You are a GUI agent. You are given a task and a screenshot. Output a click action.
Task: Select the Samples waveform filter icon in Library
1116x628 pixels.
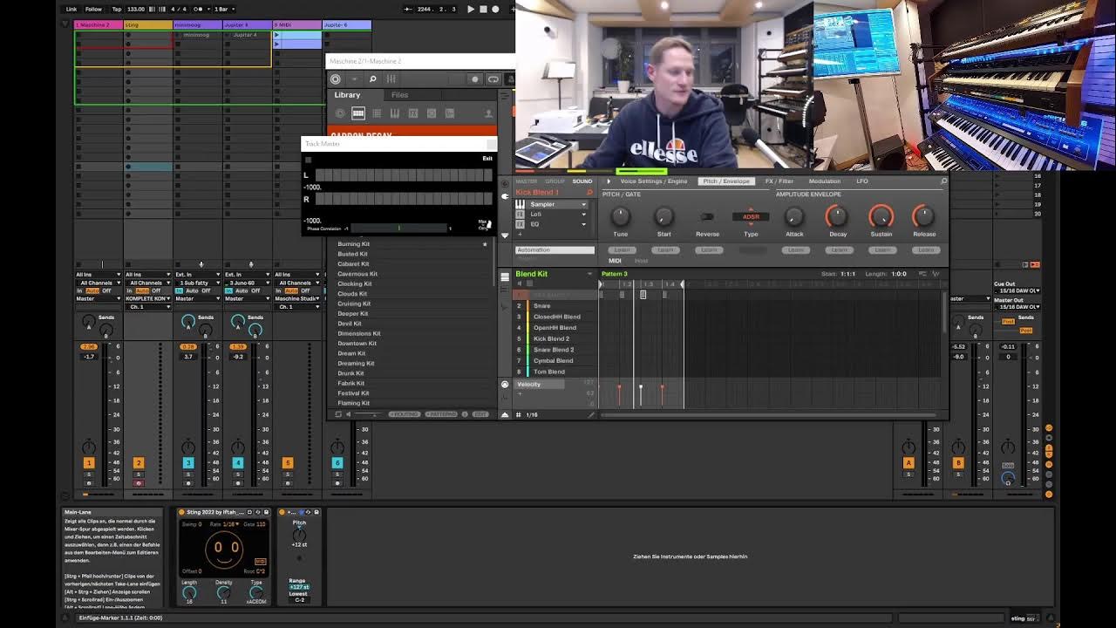pyautogui.click(x=450, y=113)
